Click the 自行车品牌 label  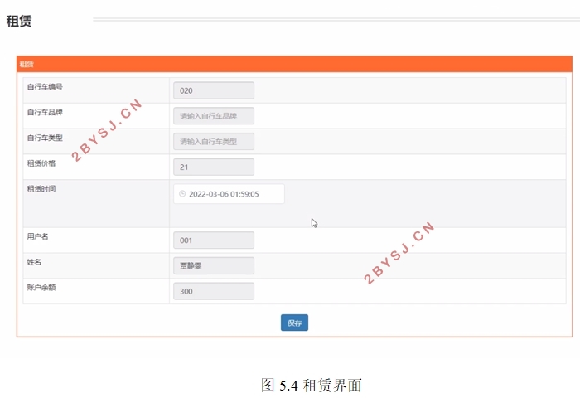tap(45, 112)
